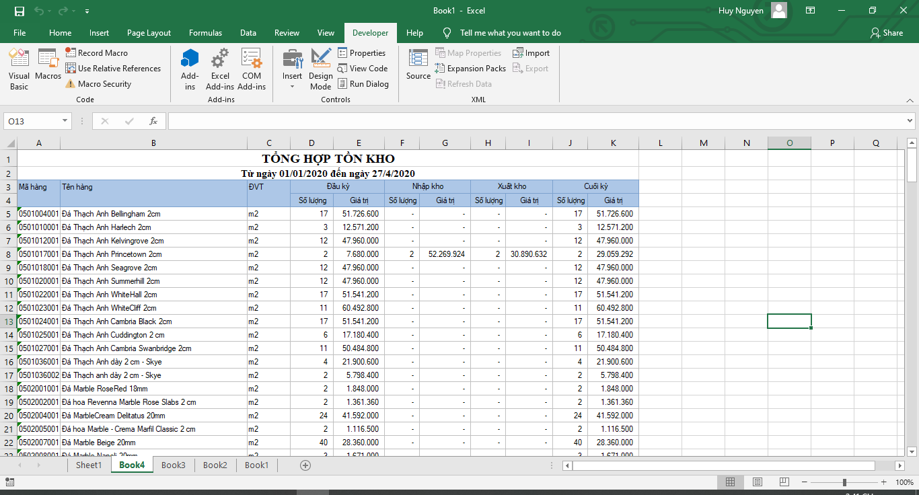Select cell containing Đá Marble Beige 20mm

click(153, 443)
